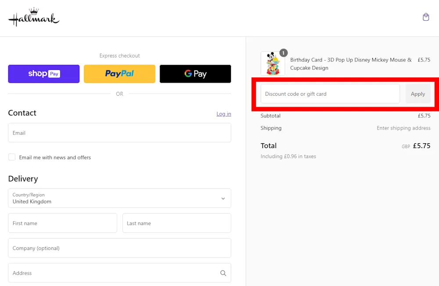Click the Birthday Card product title

click(351, 64)
